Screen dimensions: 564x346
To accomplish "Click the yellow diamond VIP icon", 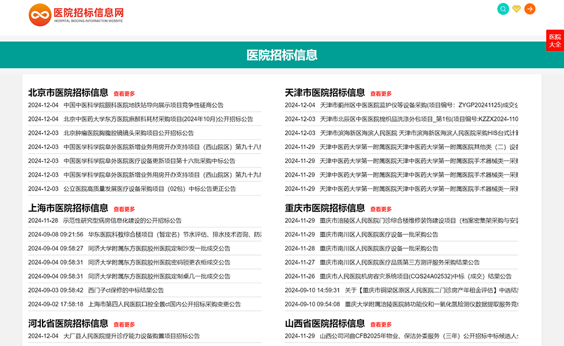I will pyautogui.click(x=516, y=9).
